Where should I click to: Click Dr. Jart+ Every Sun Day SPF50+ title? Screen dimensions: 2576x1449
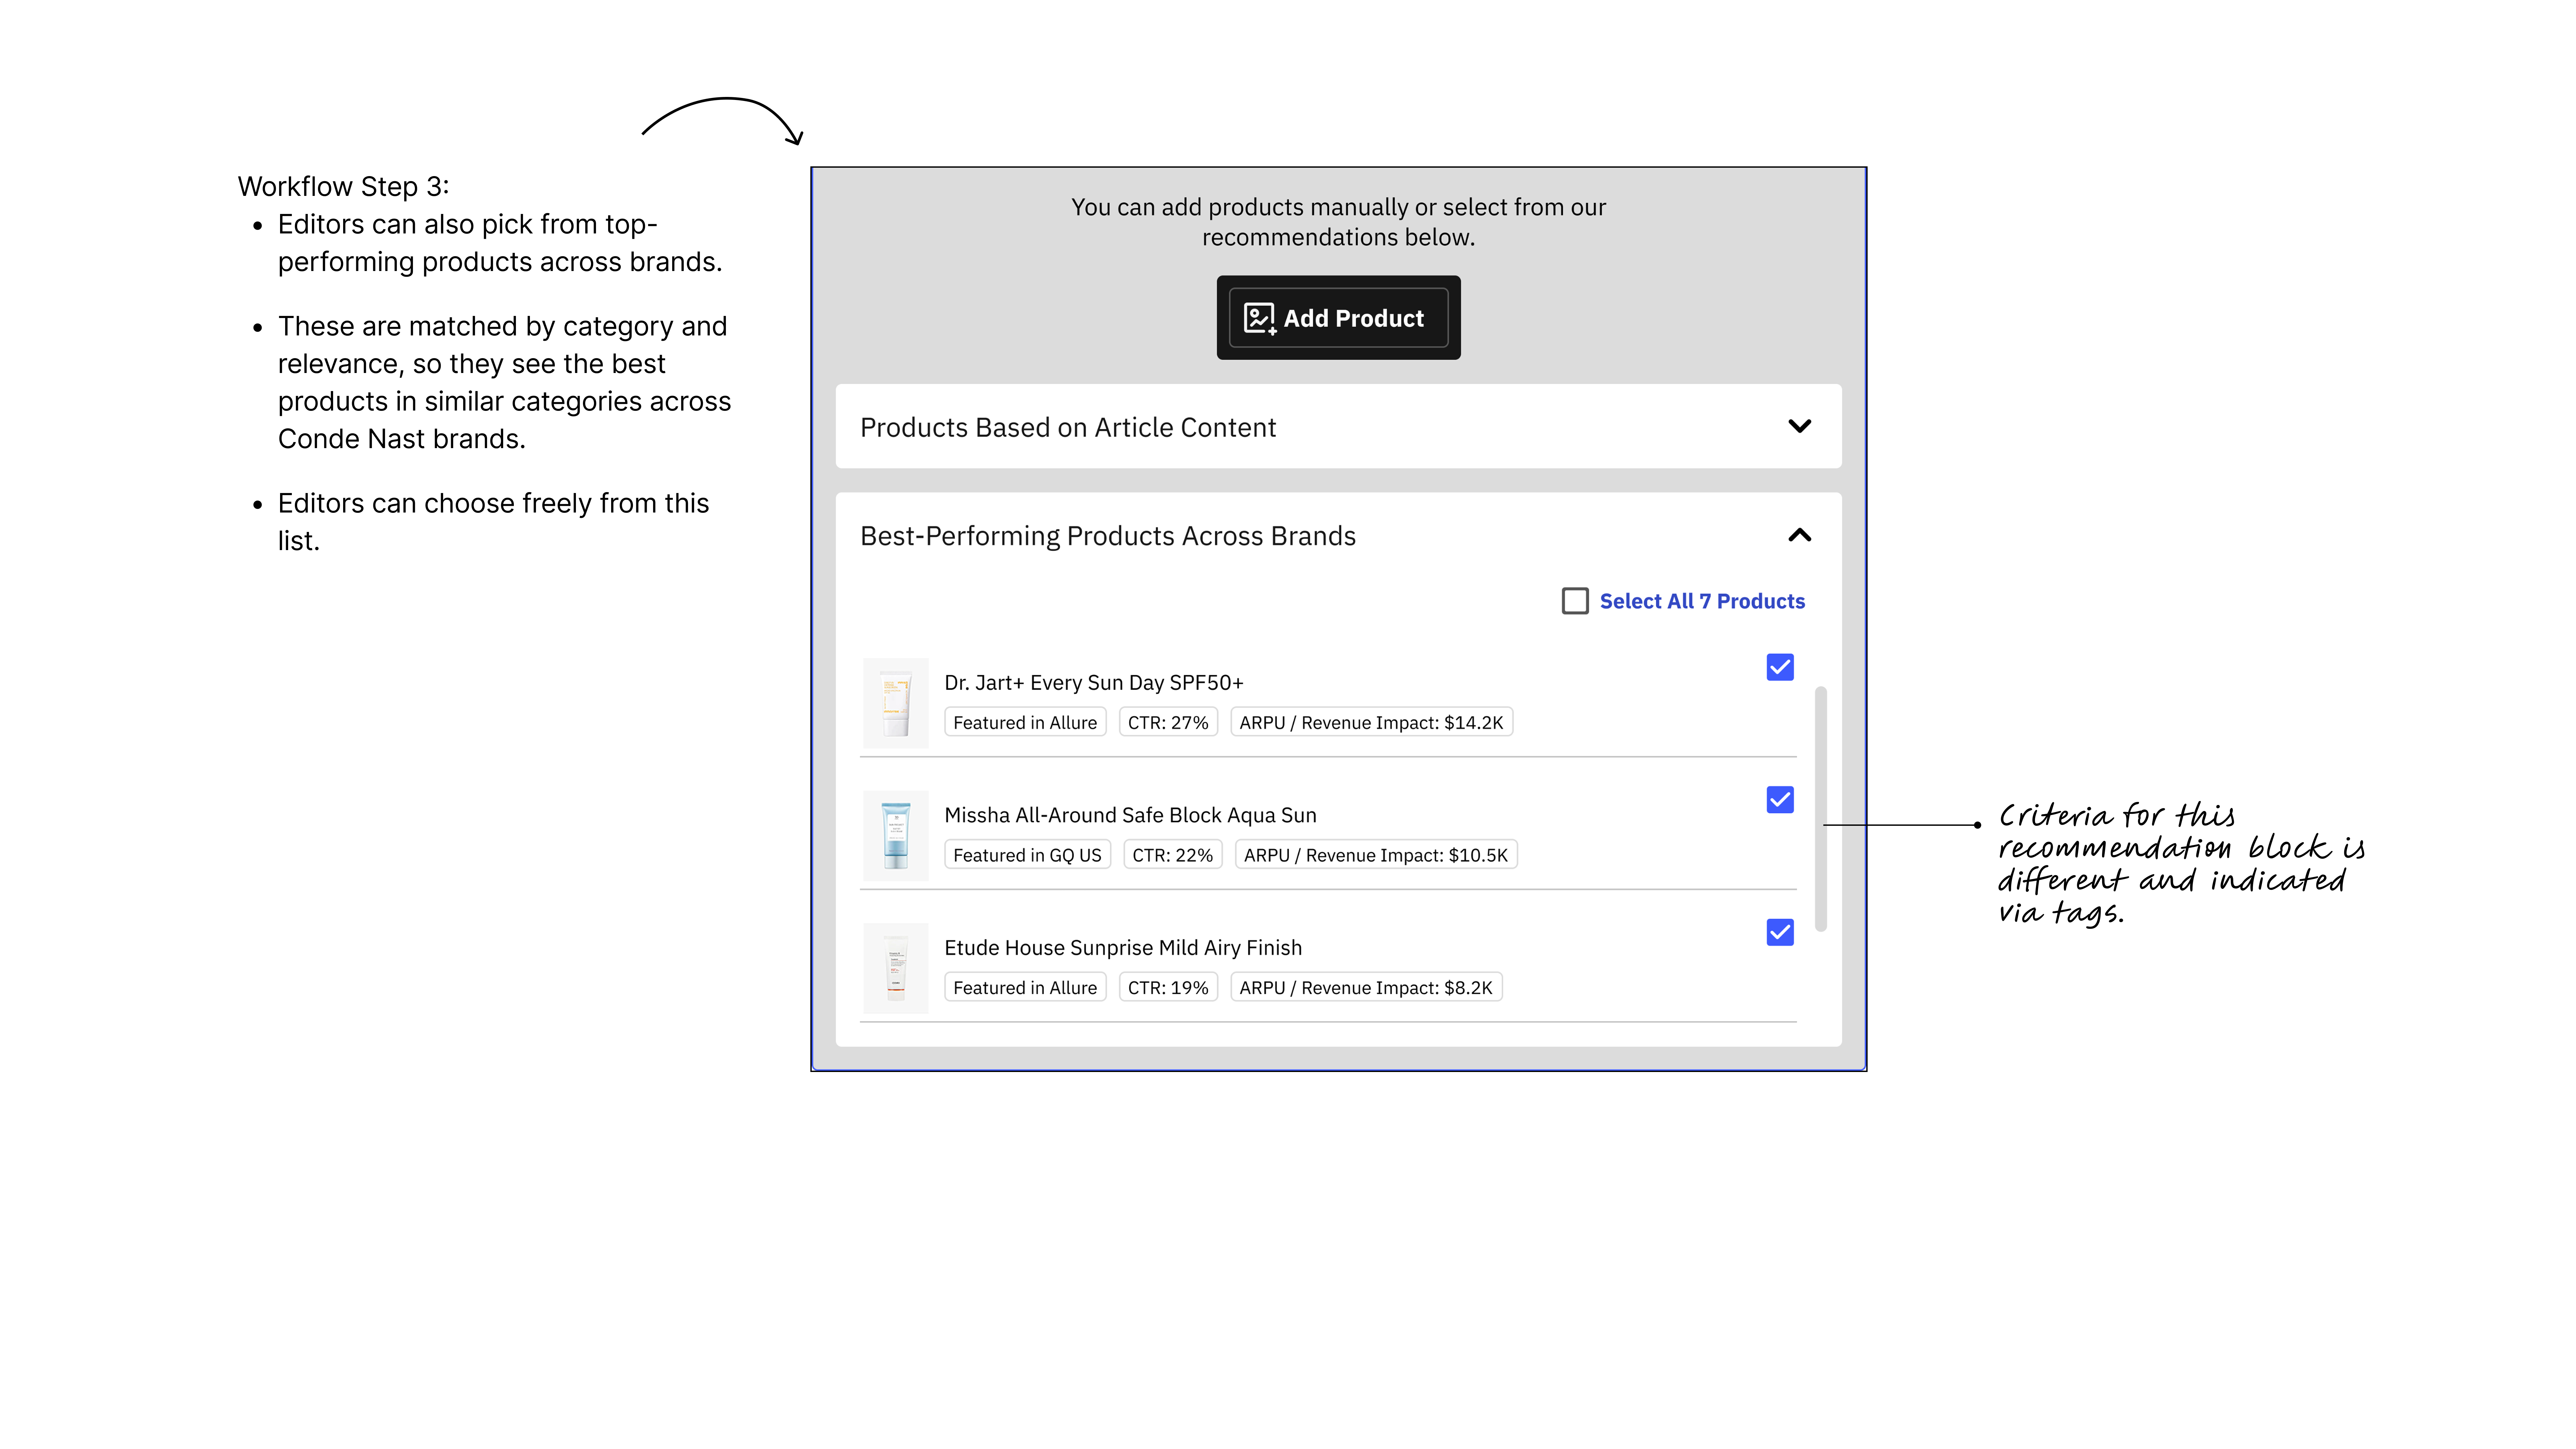[x=1094, y=683]
